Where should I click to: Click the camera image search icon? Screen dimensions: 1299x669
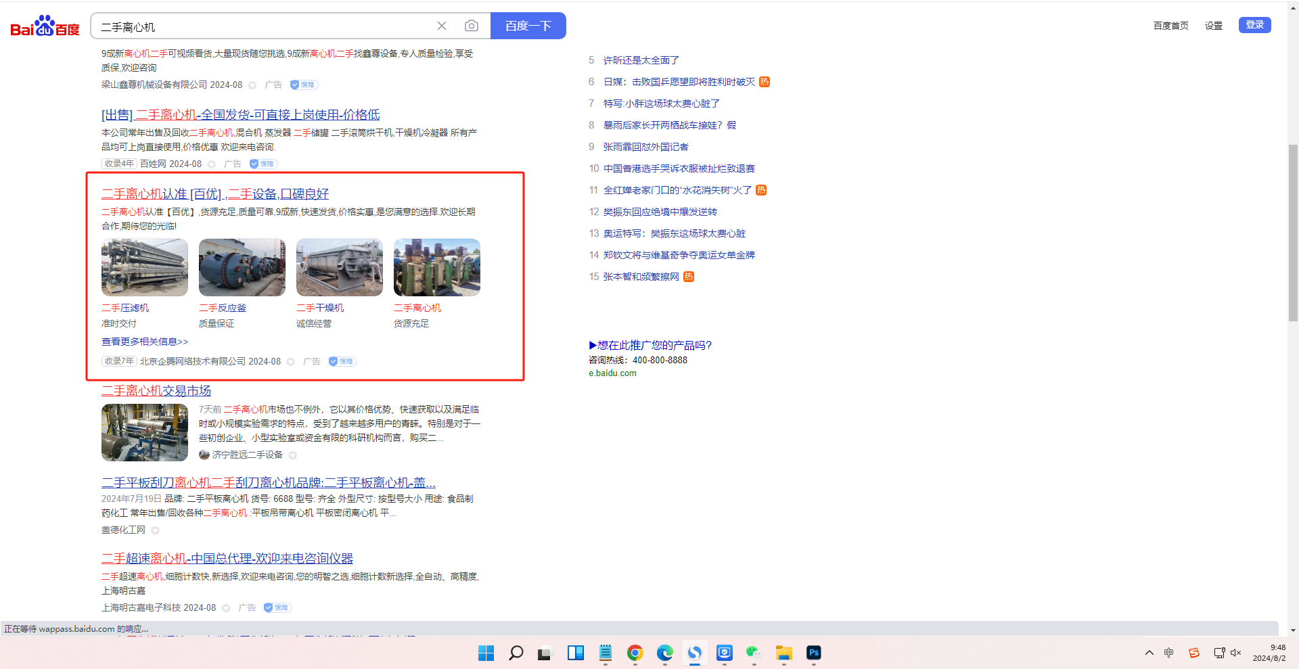472,26
